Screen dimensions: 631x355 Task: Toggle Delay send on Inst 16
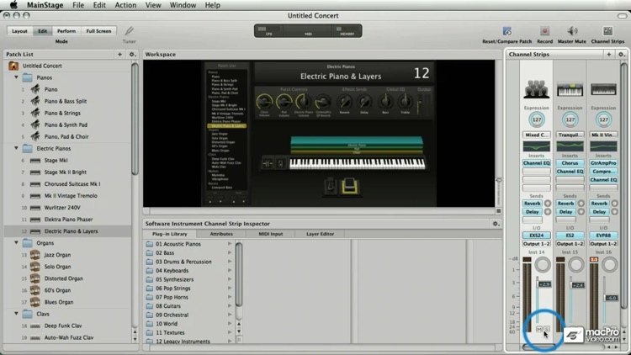pos(599,212)
